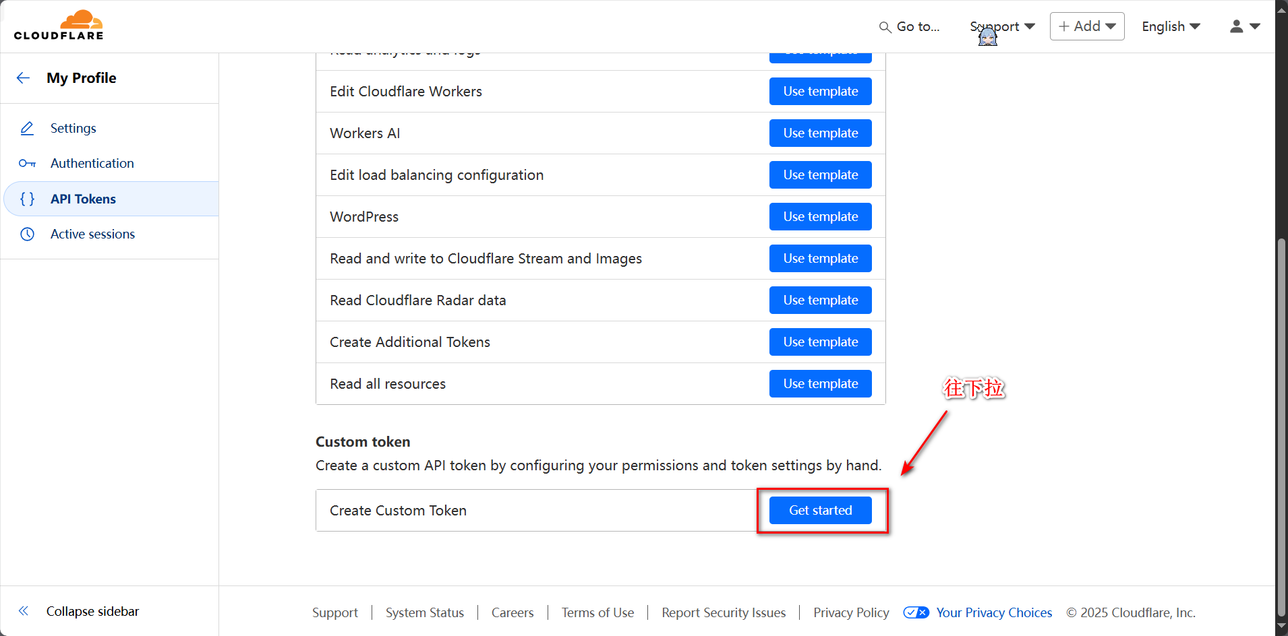Click the Go to search magnifier icon
The height and width of the screenshot is (636, 1288).
tap(885, 27)
